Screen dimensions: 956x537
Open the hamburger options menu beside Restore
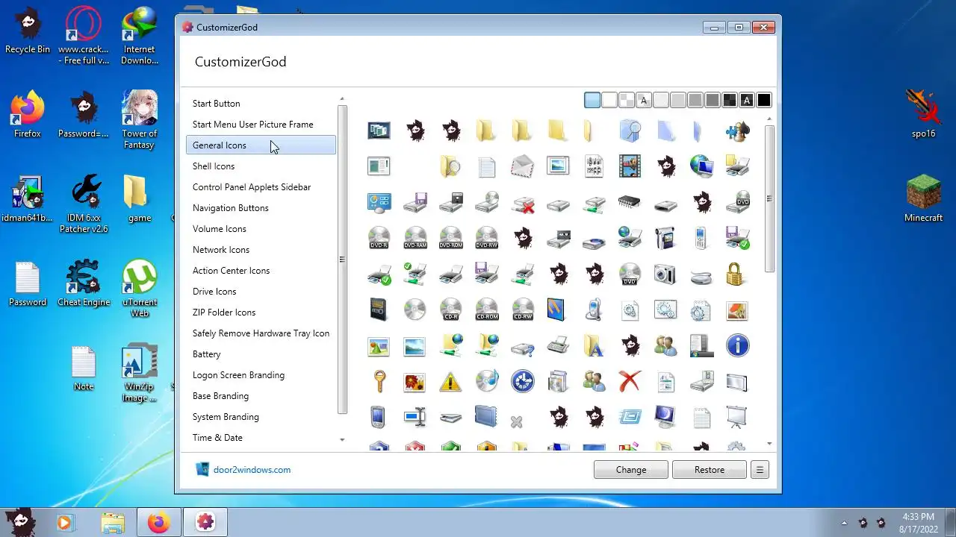(x=760, y=470)
